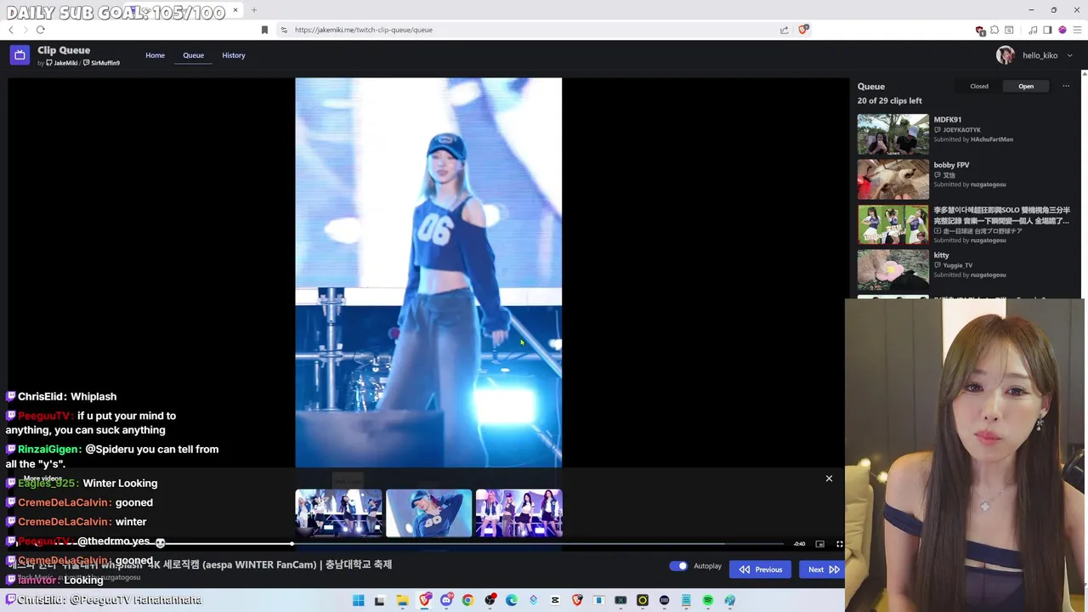Open the third suggested video thumbnail
The height and width of the screenshot is (612, 1088).
[x=518, y=513]
